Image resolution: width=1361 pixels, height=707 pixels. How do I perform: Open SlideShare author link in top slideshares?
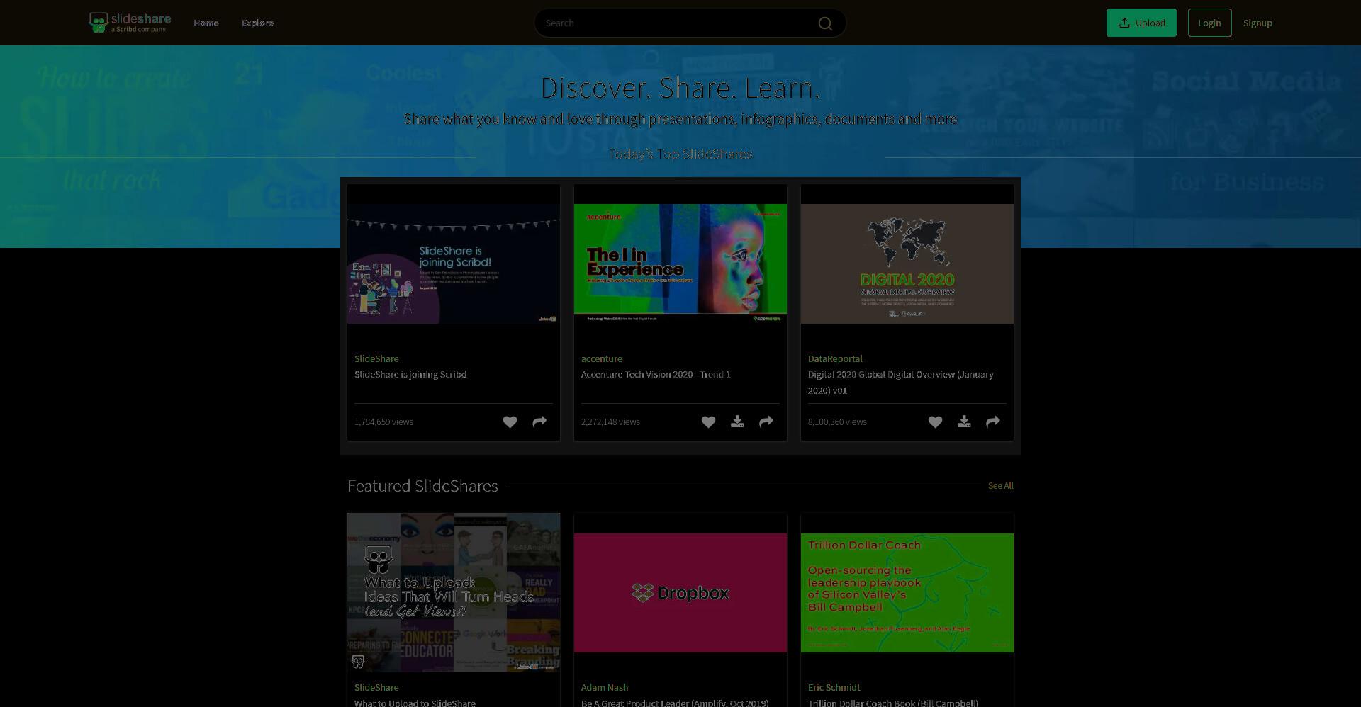pyautogui.click(x=376, y=359)
